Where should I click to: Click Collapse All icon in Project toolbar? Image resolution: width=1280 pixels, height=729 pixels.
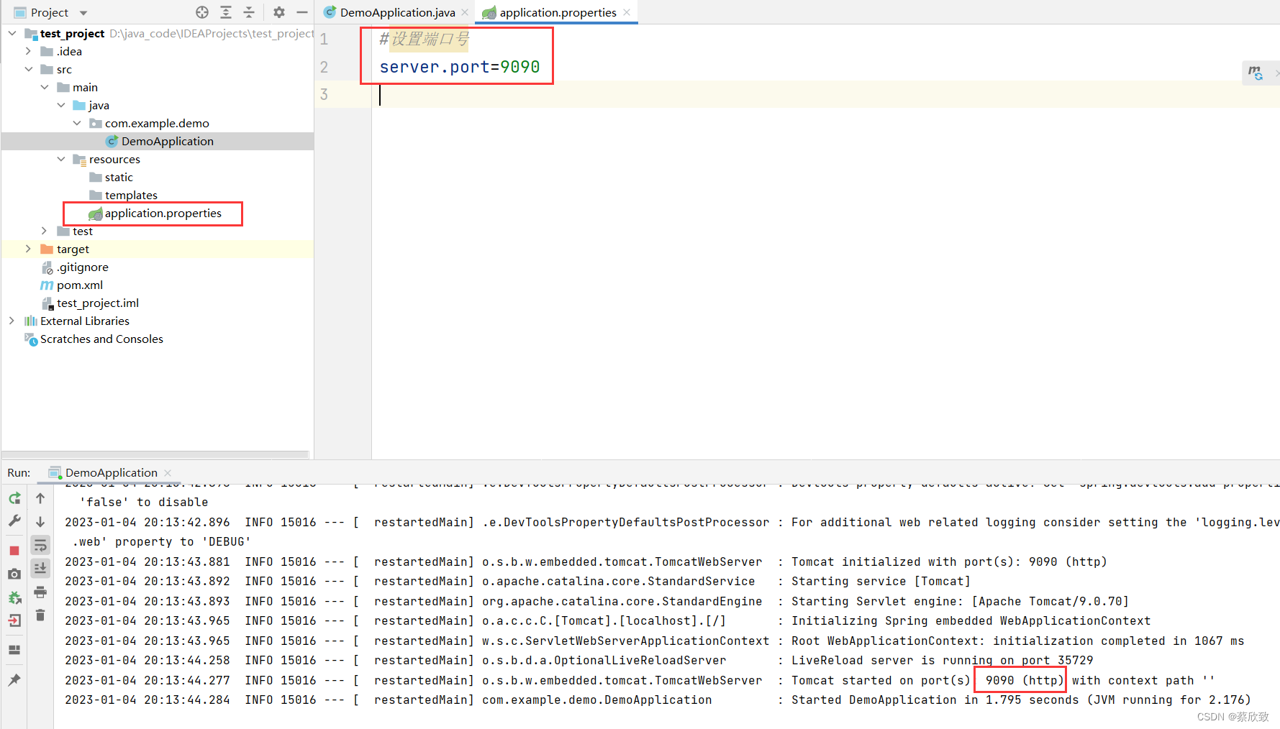click(x=249, y=12)
